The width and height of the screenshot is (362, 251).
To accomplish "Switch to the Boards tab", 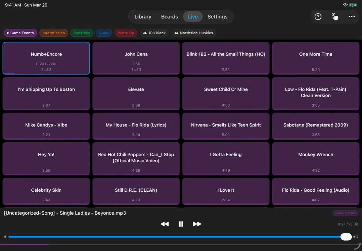I will 169,16.
